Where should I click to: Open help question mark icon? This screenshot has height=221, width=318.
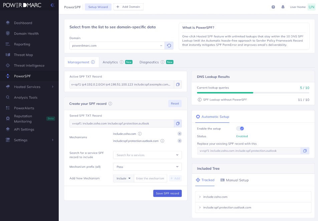[x=273, y=7]
